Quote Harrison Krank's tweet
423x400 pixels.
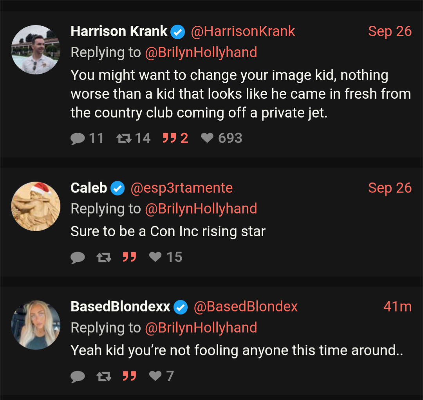pyautogui.click(x=170, y=138)
